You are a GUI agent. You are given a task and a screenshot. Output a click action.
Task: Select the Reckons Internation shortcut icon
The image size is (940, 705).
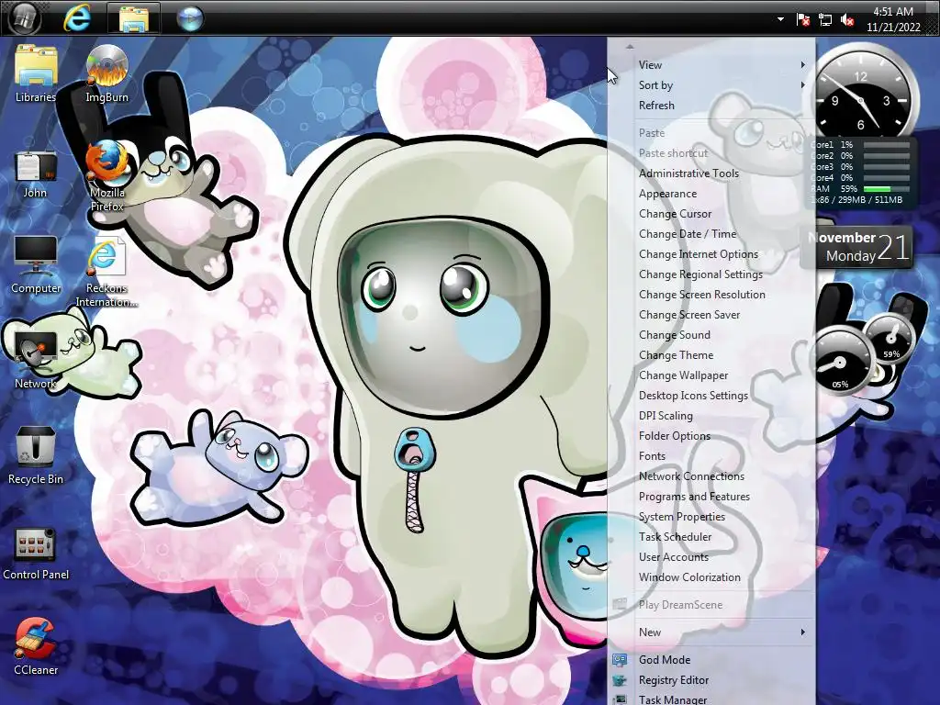click(x=106, y=272)
